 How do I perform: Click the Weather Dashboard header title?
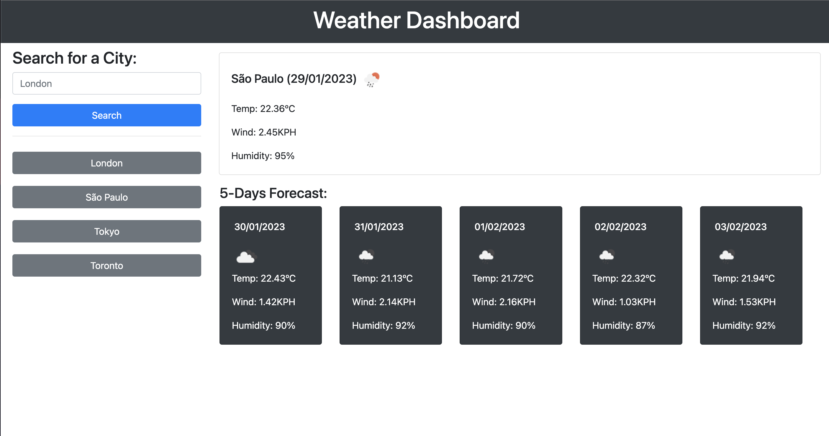tap(416, 21)
